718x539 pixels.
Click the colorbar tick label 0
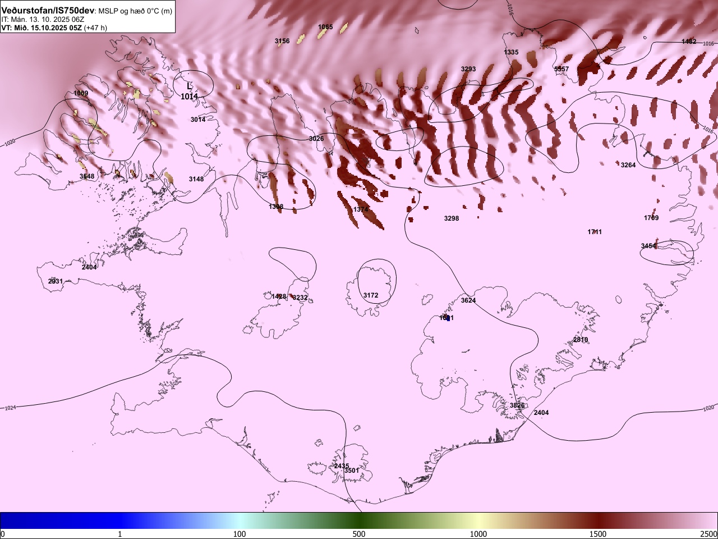click(3, 534)
